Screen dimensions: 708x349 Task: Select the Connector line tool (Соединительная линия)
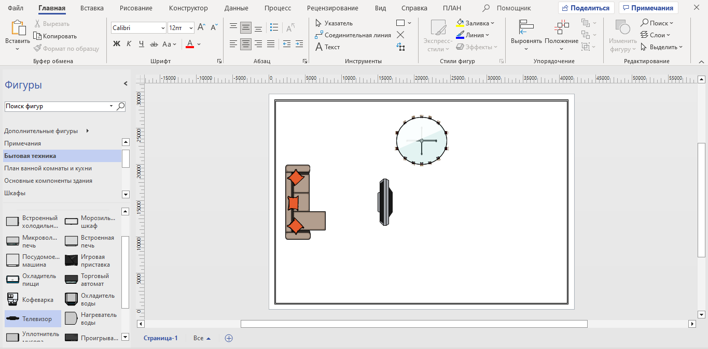pos(353,35)
